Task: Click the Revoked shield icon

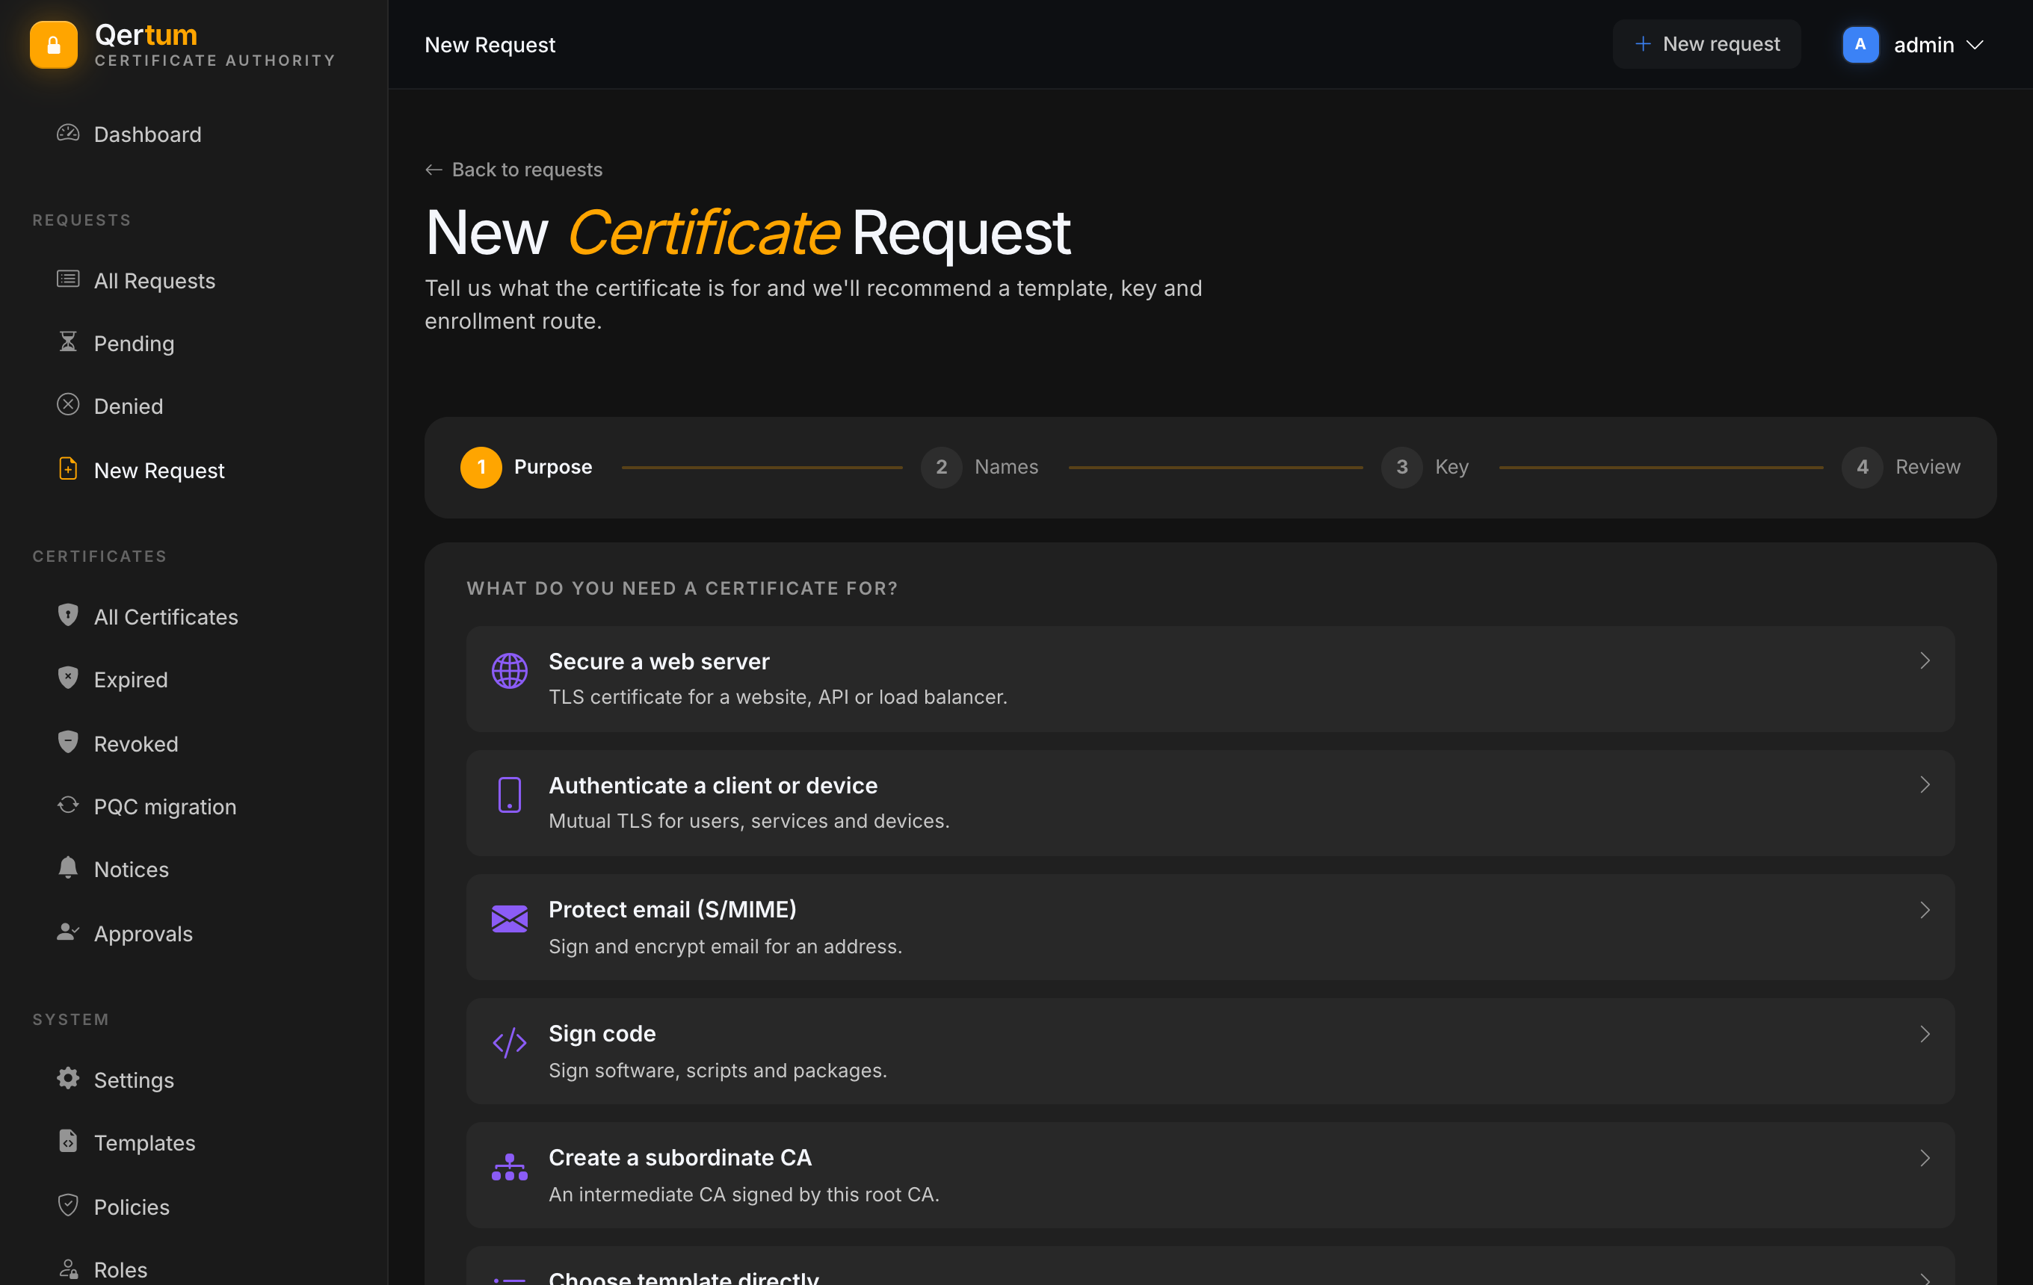Action: tap(68, 743)
